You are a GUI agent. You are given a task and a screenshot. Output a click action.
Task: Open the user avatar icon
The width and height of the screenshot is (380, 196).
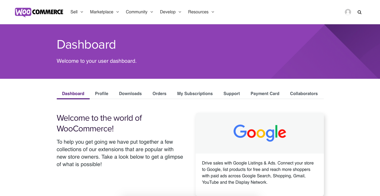348,12
